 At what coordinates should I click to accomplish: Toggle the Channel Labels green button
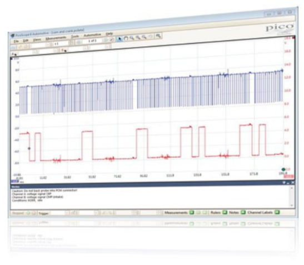[x=277, y=212]
